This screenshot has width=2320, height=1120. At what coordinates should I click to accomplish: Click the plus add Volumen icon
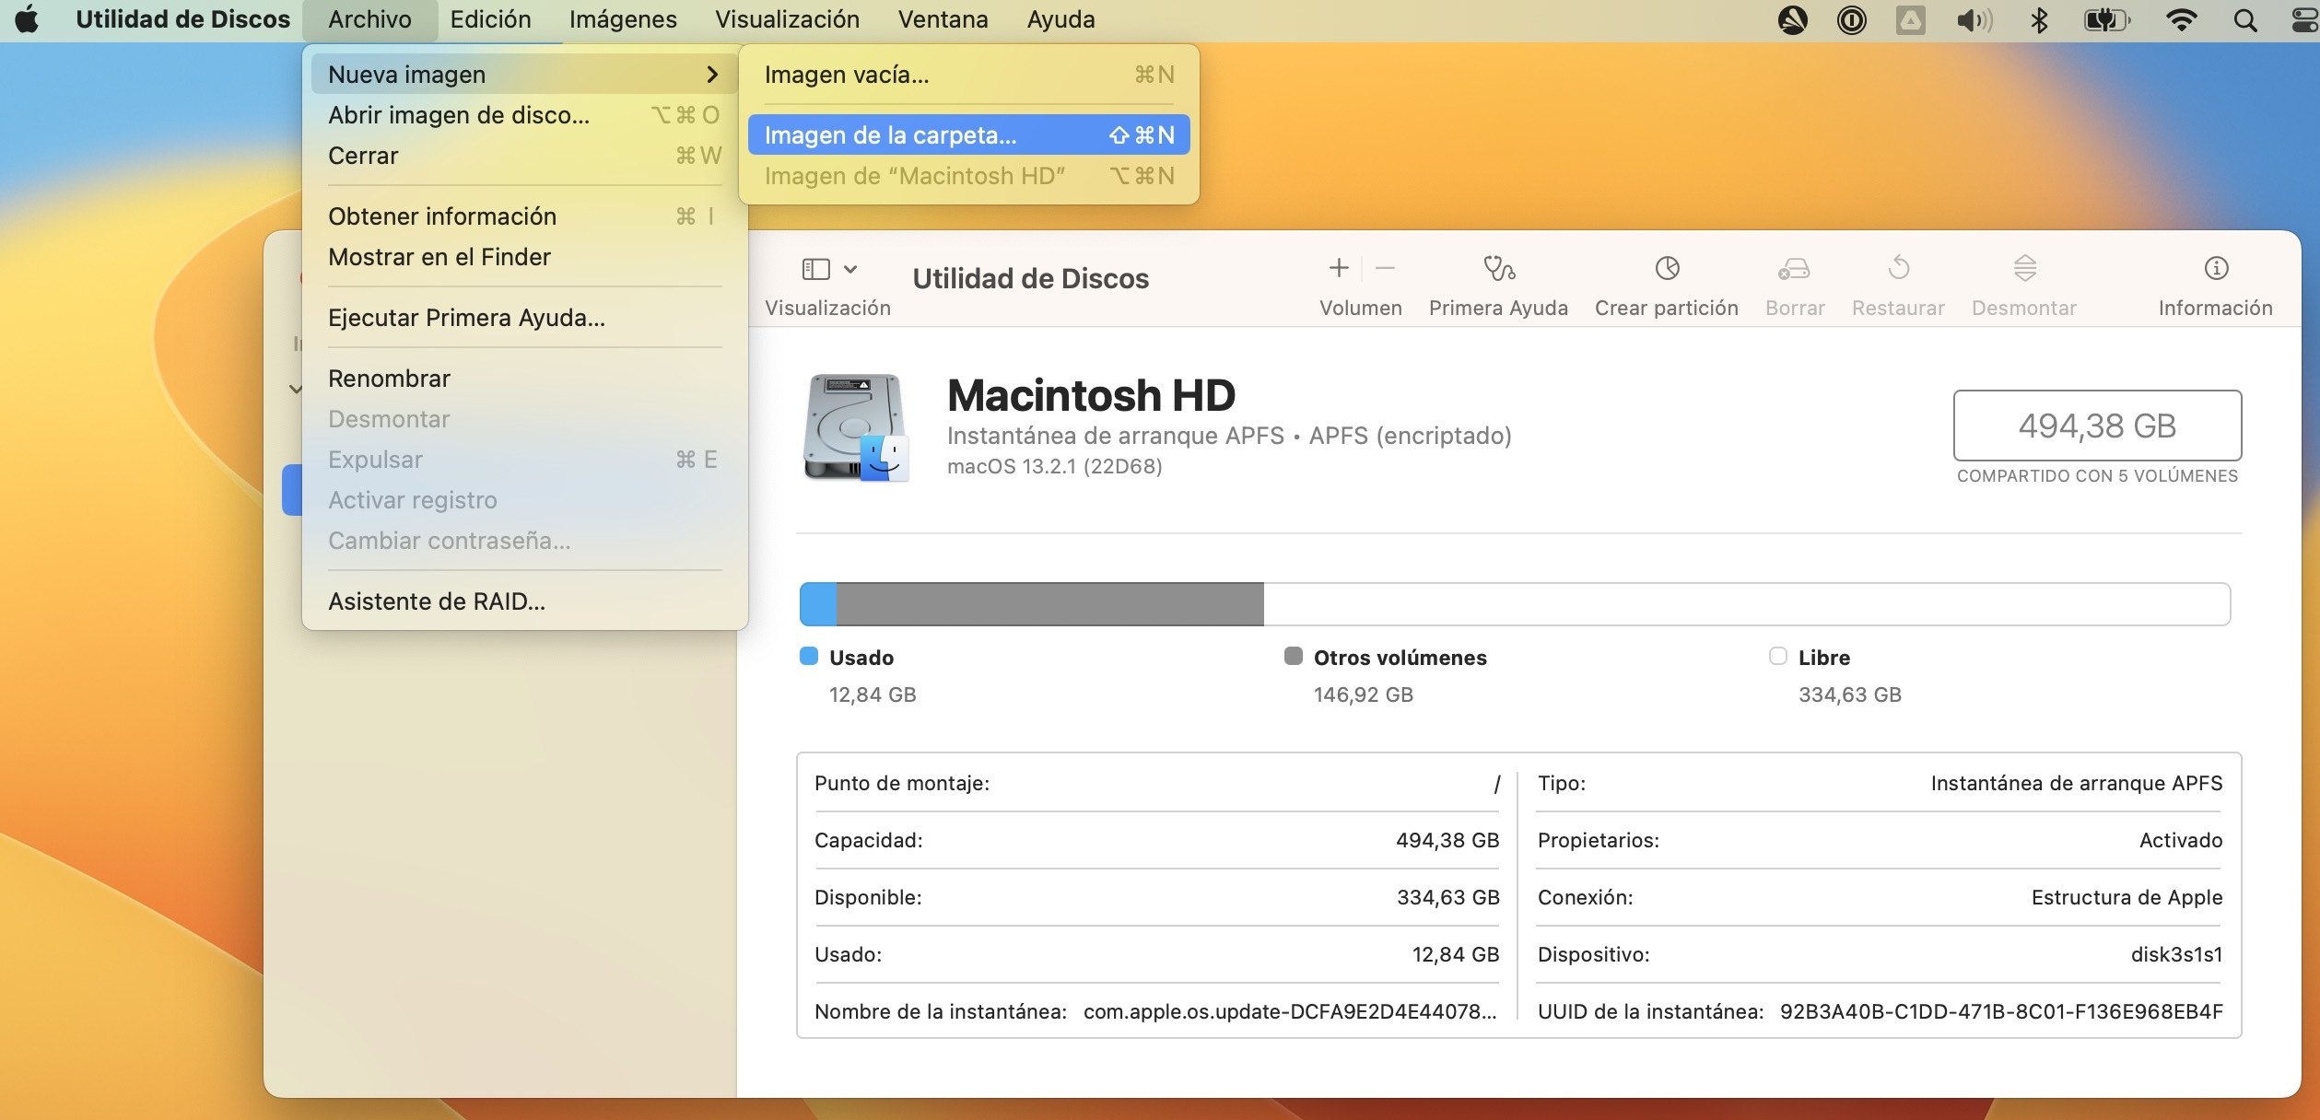[x=1339, y=268]
